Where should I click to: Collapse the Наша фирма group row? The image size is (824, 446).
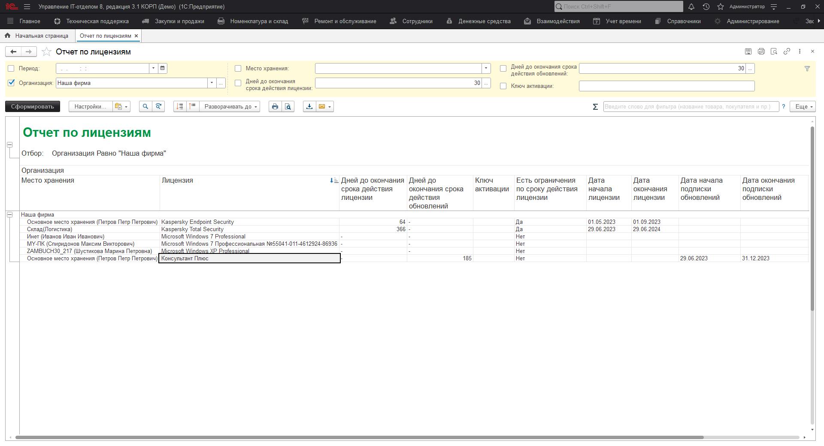[9, 215]
